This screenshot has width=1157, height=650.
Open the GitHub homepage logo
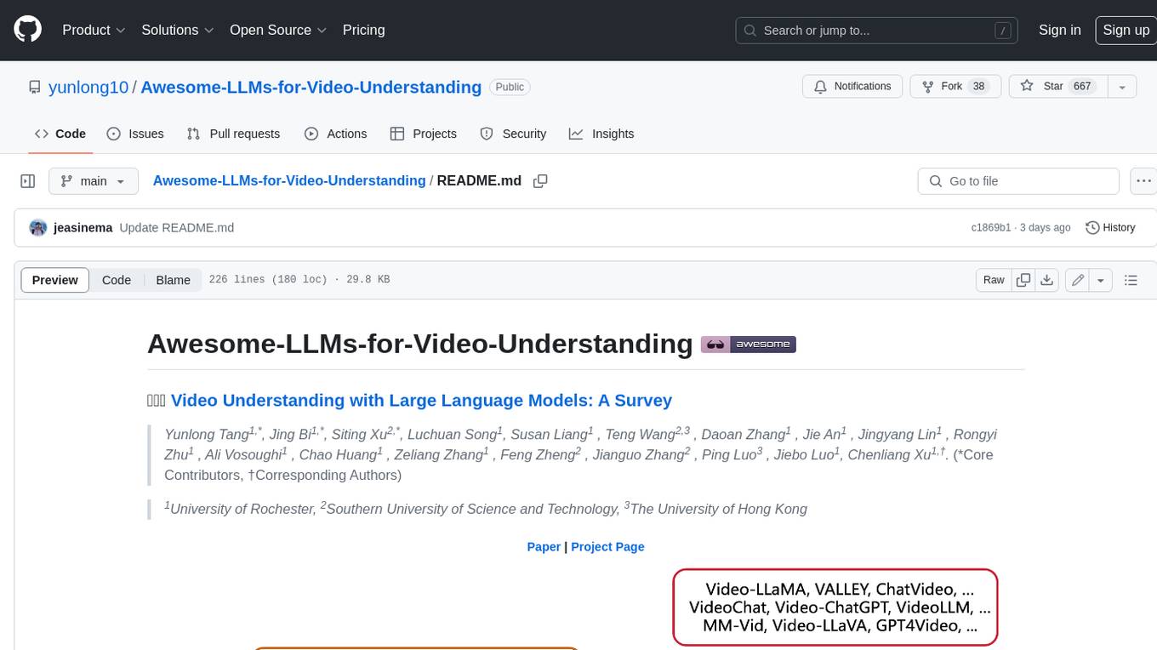tap(27, 30)
